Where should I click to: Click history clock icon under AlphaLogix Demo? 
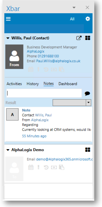[x=46, y=168]
